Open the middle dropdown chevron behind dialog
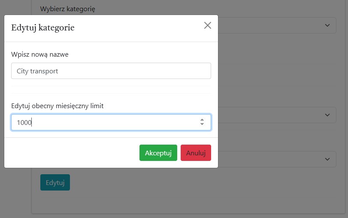This screenshot has height=218, width=348. tap(328, 115)
